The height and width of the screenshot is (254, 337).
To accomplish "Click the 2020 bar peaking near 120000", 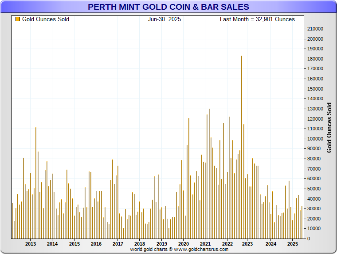I will point(189,178).
